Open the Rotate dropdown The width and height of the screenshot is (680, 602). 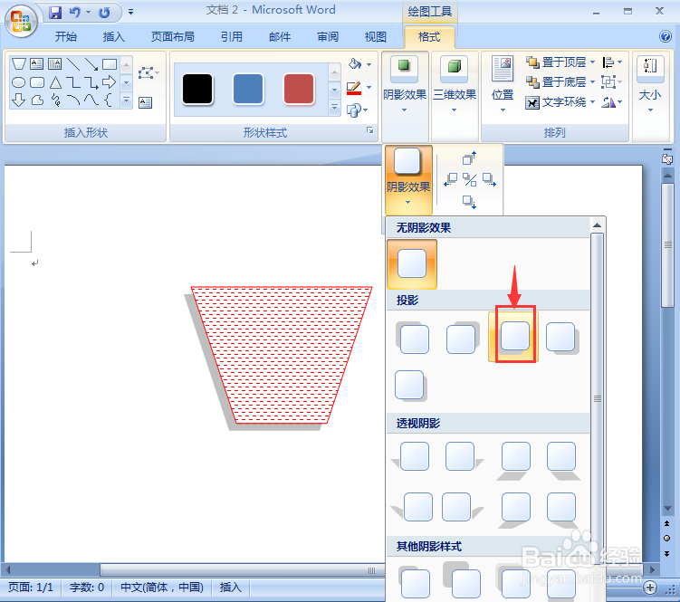pyautogui.click(x=612, y=102)
